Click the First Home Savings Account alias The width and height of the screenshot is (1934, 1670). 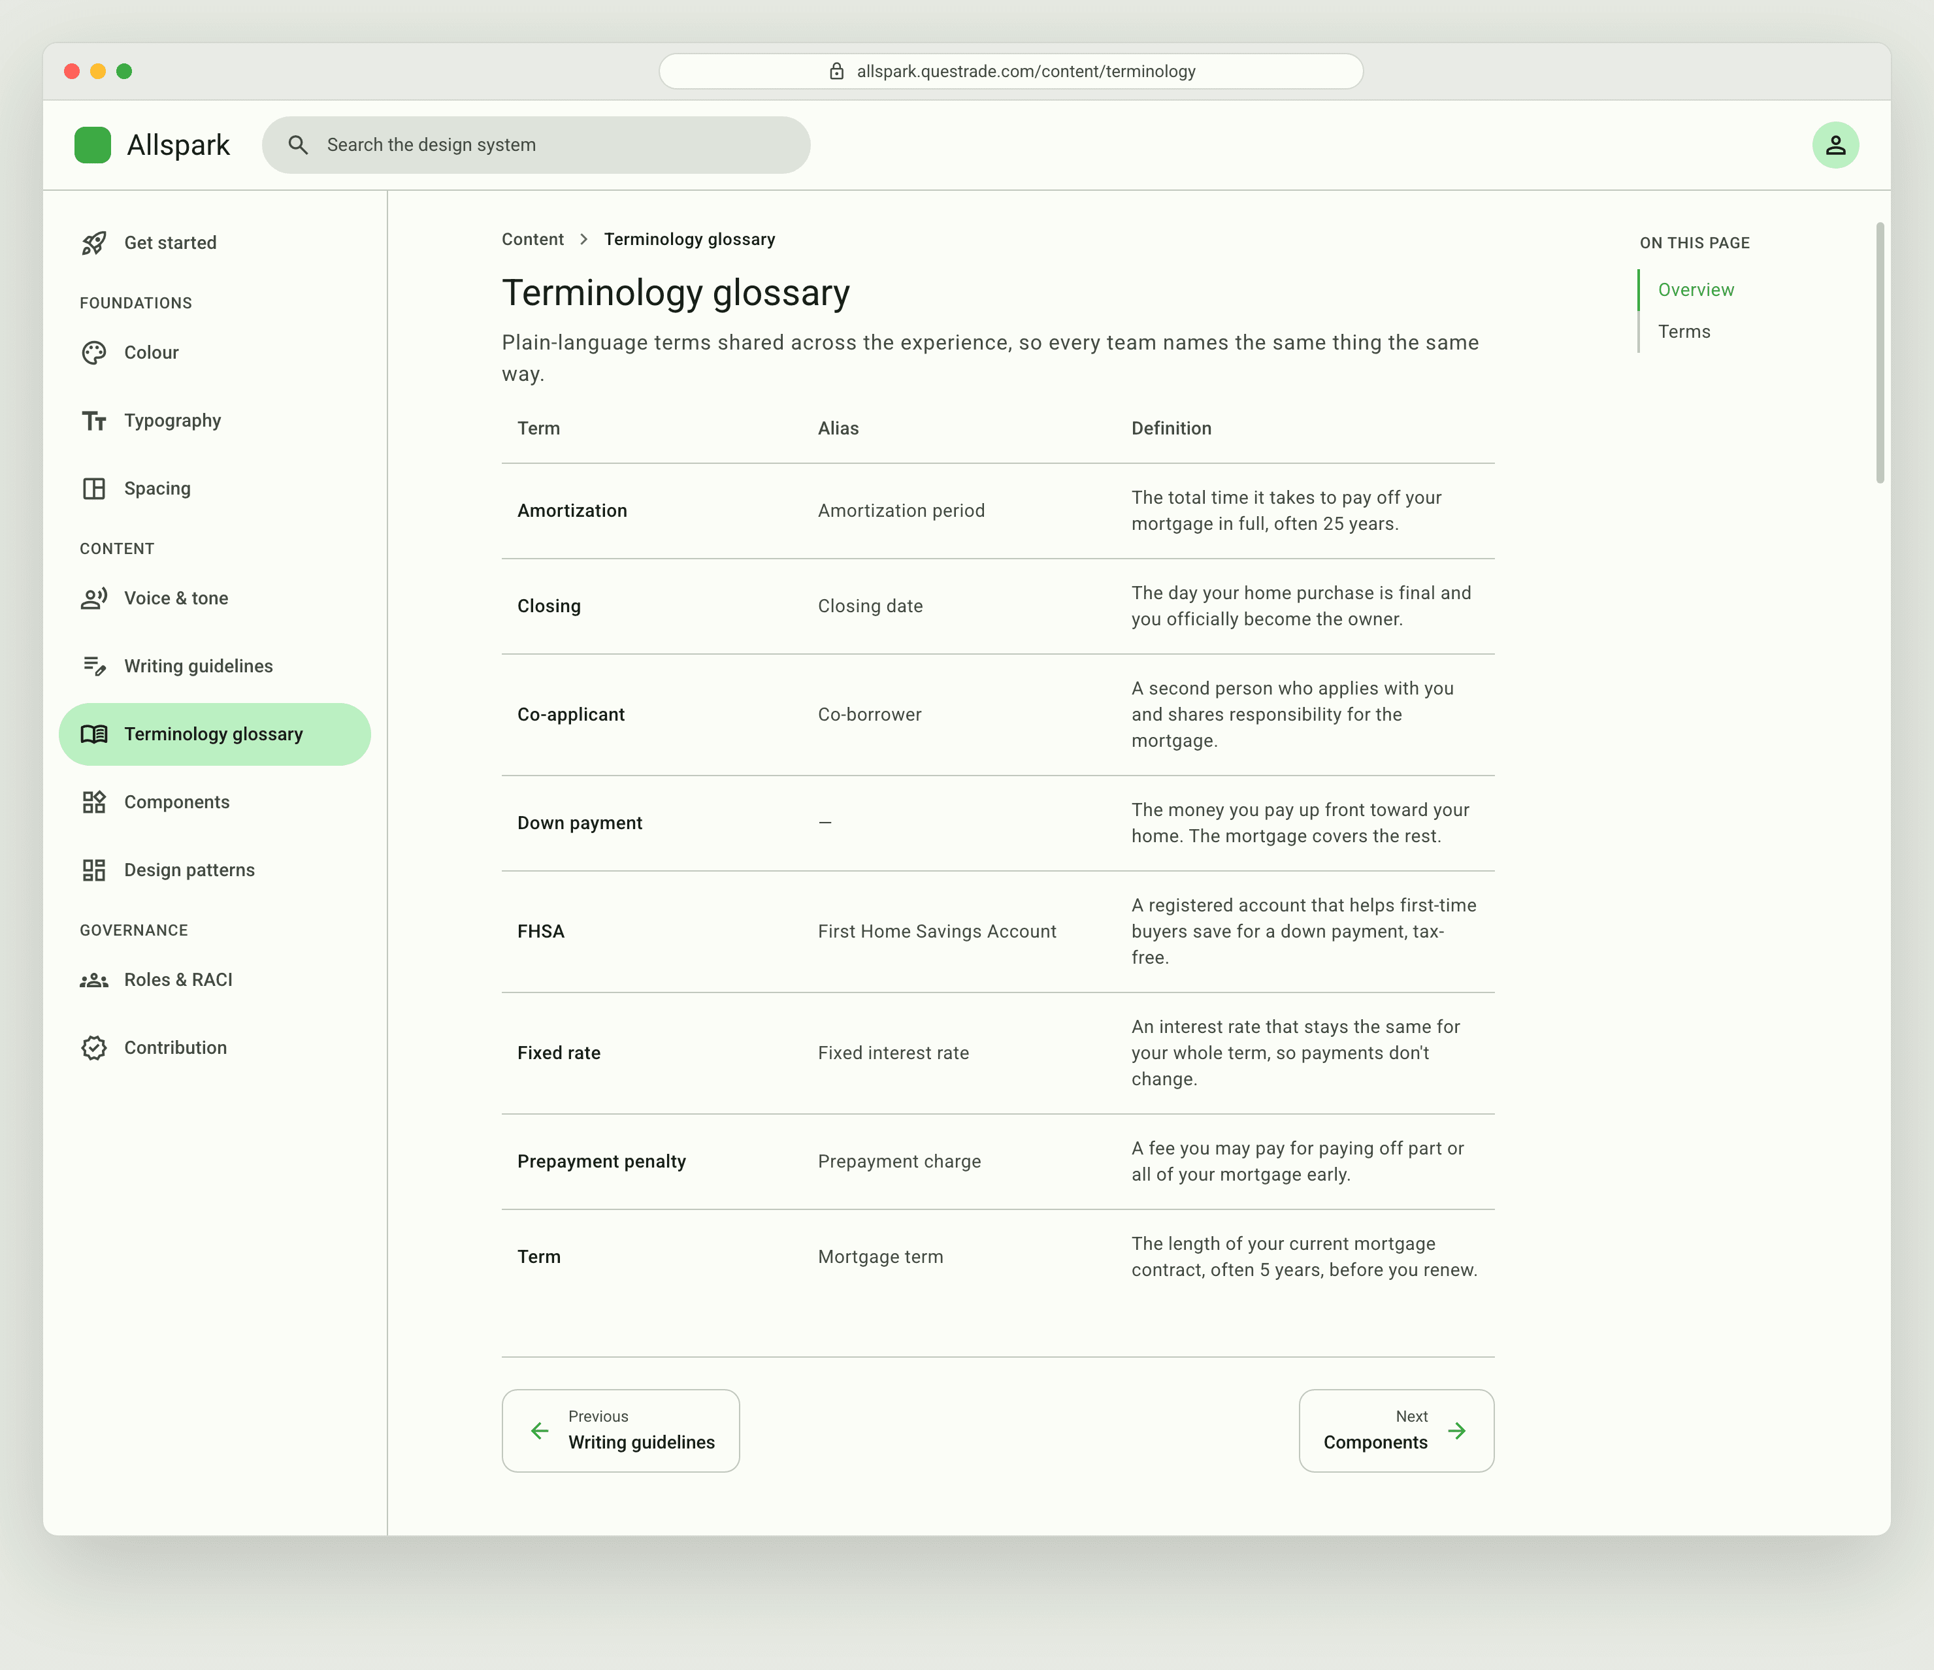pyautogui.click(x=937, y=932)
